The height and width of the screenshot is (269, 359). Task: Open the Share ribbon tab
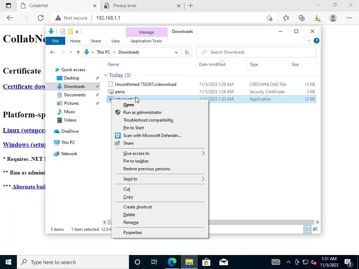coord(96,41)
